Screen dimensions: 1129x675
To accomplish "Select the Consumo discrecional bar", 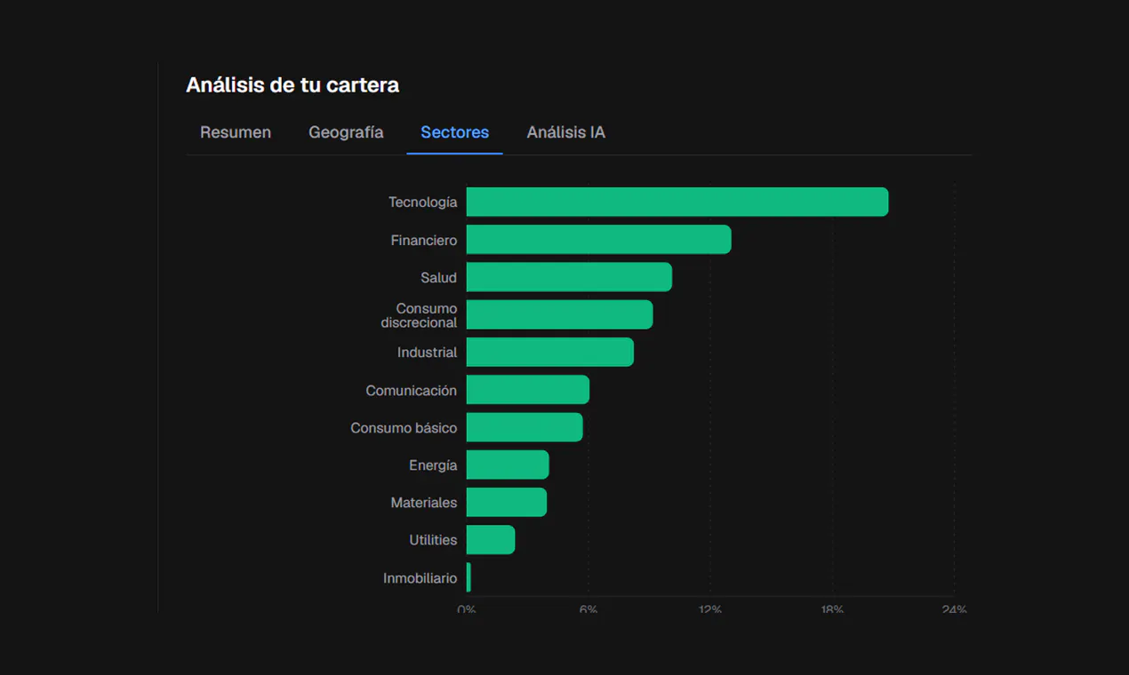I will pyautogui.click(x=560, y=314).
